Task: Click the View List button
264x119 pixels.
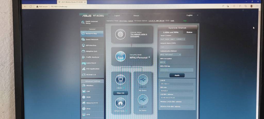Action: click(x=121, y=93)
